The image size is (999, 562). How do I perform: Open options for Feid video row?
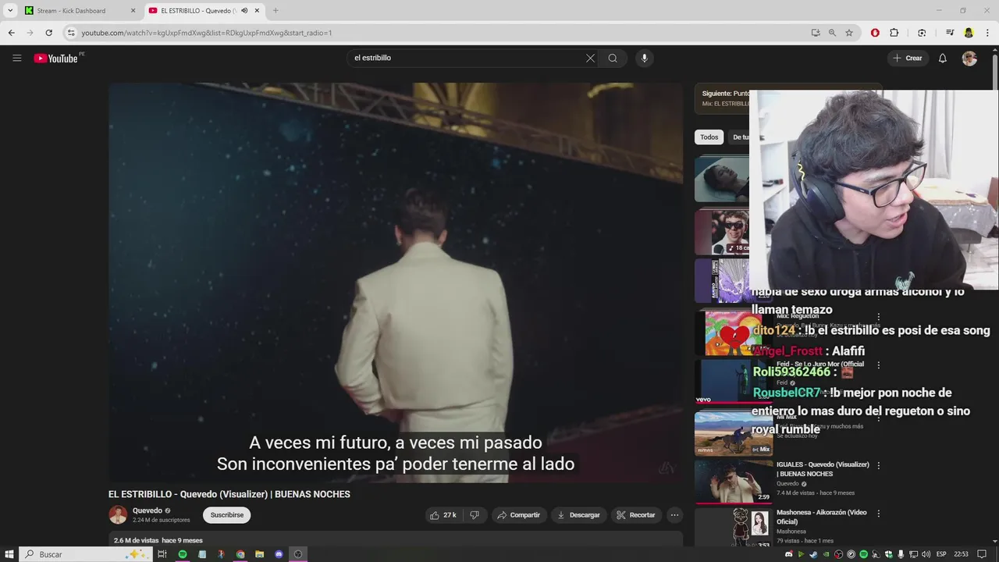point(879,365)
